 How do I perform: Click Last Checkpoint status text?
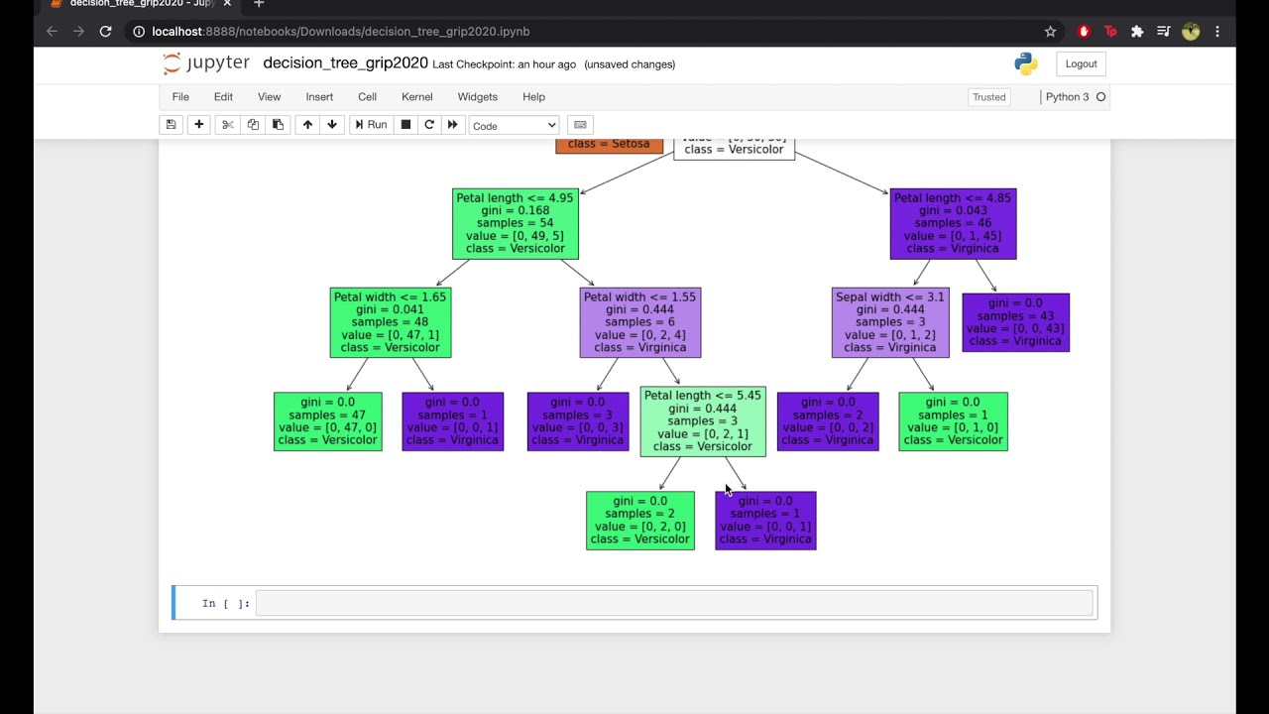point(504,64)
